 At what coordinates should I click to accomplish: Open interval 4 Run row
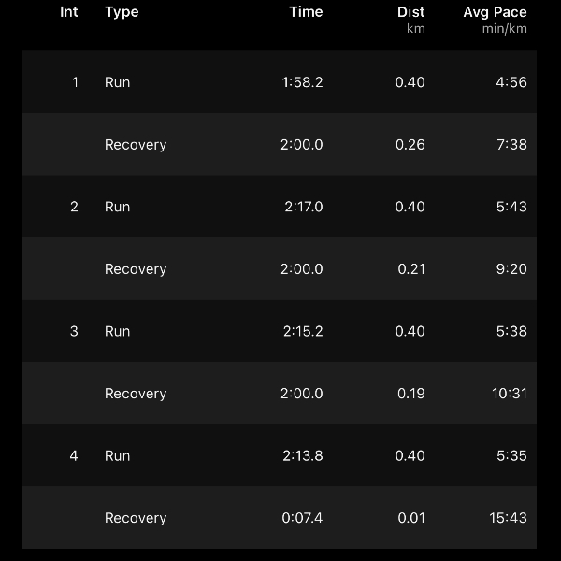click(x=280, y=455)
